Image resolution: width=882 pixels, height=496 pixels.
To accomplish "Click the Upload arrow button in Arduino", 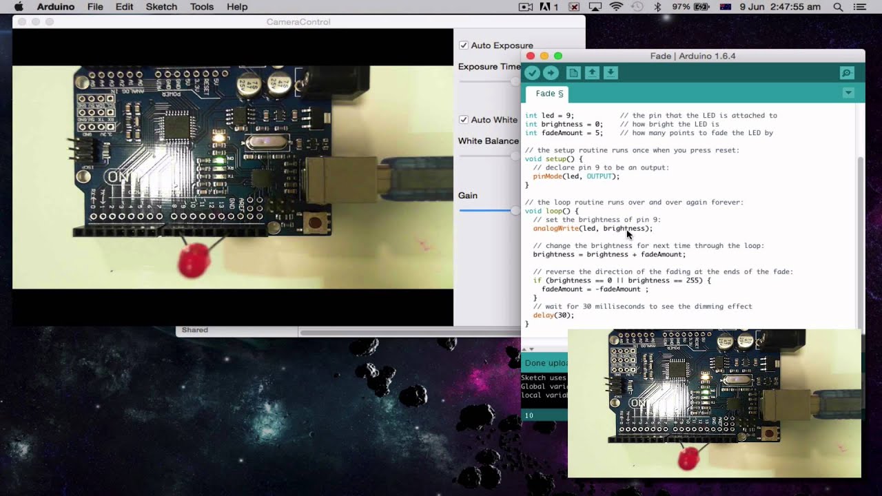I will (x=551, y=73).
